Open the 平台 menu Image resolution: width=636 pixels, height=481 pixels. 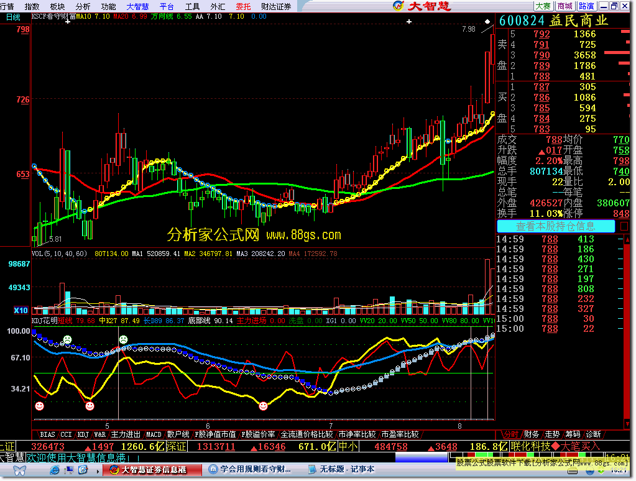(x=167, y=6)
